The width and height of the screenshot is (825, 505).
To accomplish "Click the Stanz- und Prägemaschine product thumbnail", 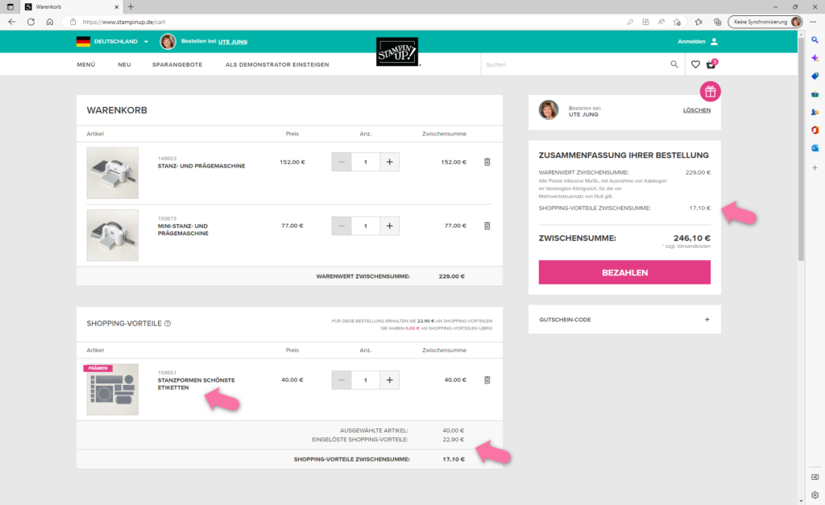I will tap(113, 173).
